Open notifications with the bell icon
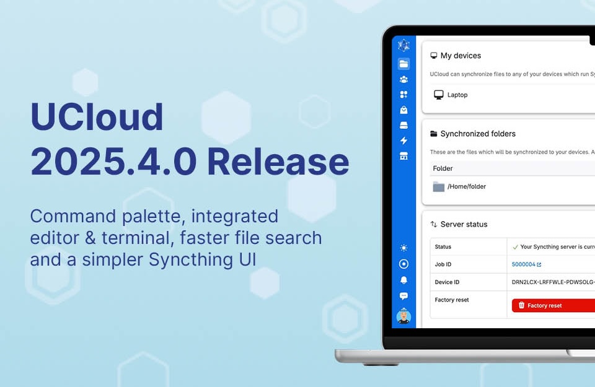 pos(403,280)
